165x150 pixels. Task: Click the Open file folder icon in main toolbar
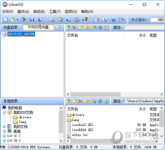pos(13,19)
